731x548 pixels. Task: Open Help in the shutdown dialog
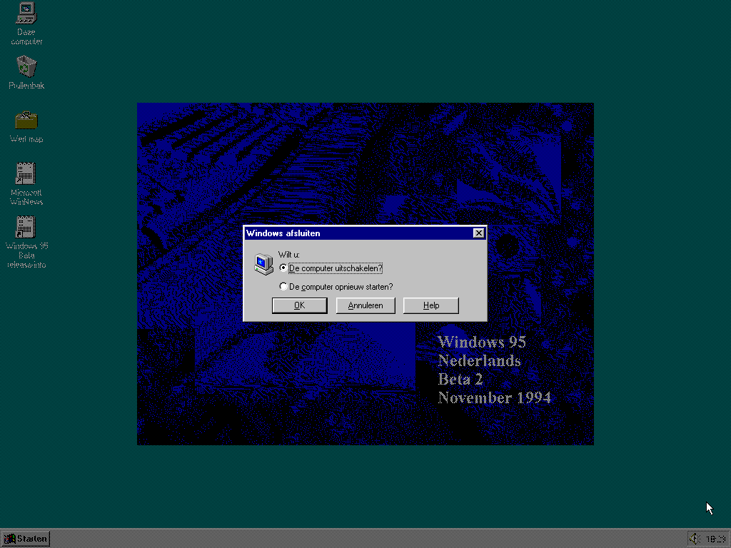[430, 305]
